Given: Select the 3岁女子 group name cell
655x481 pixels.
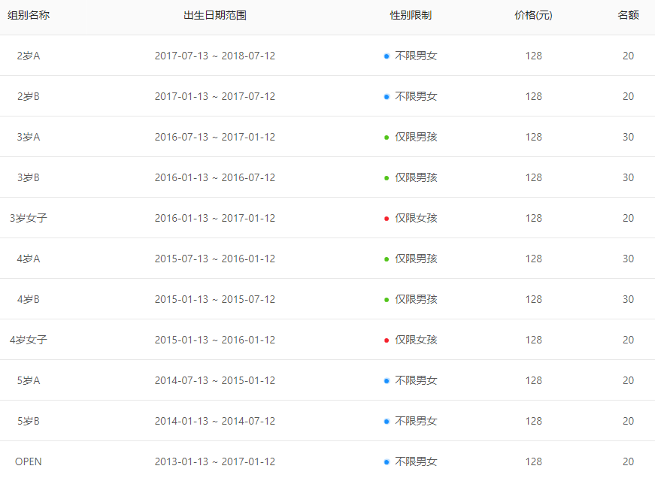Looking at the screenshot, I should 29,218.
